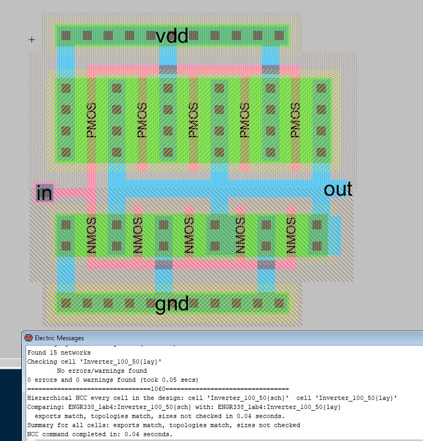Click the 'NCC command completed' message line

[100, 434]
